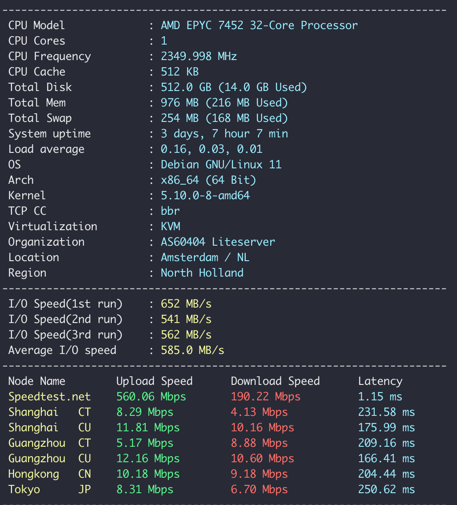
Task: Click the AMD EPYC 7452 CPU model text
Action: tap(259, 25)
